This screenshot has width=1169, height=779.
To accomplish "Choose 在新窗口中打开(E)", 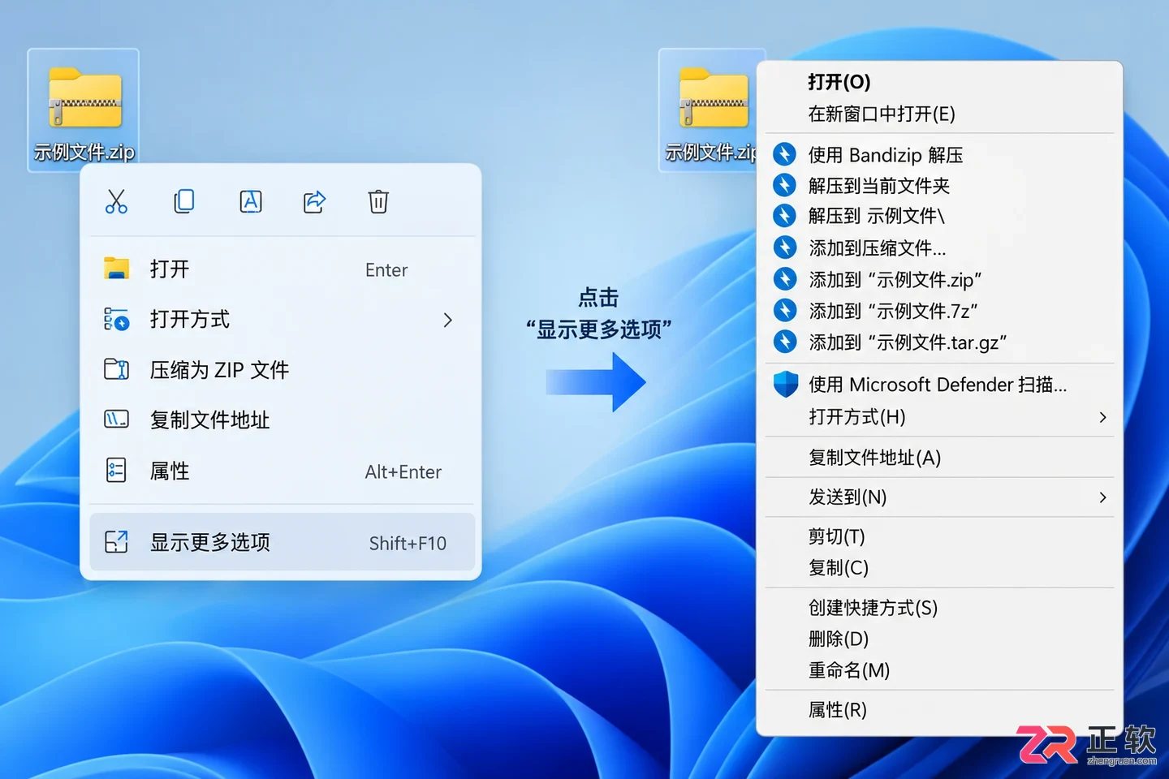I will pos(939,114).
